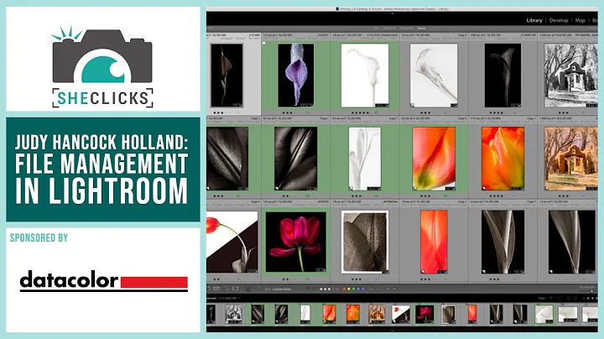Select the gray sketch-style calla thumbnail
Screen dimensions: 604x339
tap(434, 76)
